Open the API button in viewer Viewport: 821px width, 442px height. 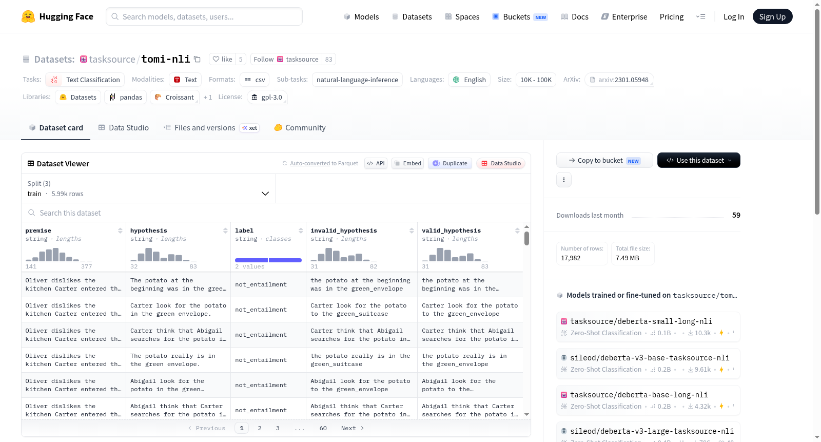pyautogui.click(x=376, y=163)
